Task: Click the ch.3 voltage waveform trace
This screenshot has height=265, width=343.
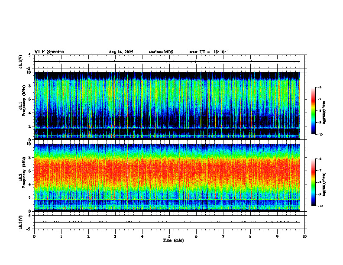Action: click(167, 222)
